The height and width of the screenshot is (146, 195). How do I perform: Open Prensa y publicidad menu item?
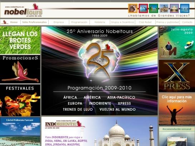(167, 22)
